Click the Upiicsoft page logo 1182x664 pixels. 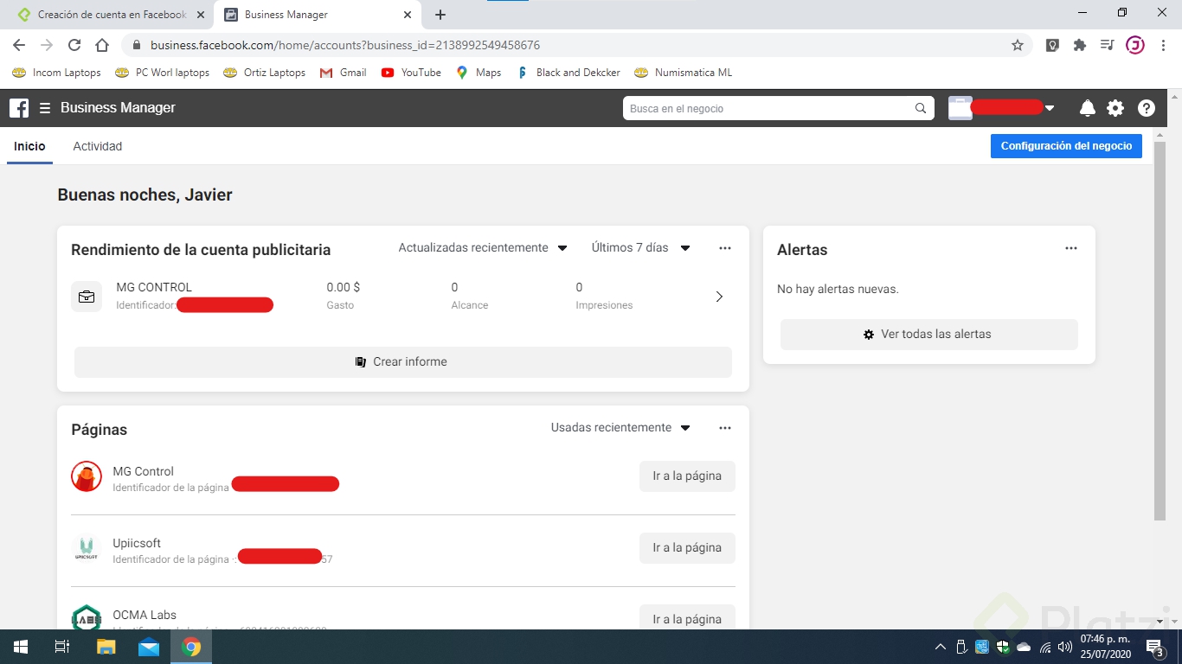87,548
